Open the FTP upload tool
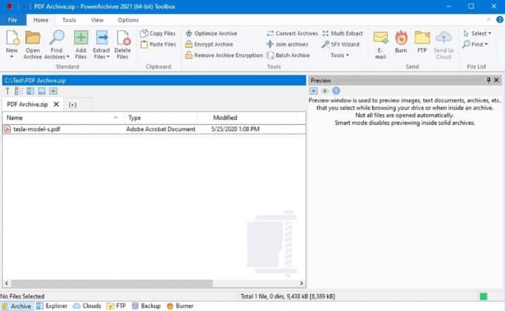Image resolution: width=505 pixels, height=311 pixels. [422, 39]
